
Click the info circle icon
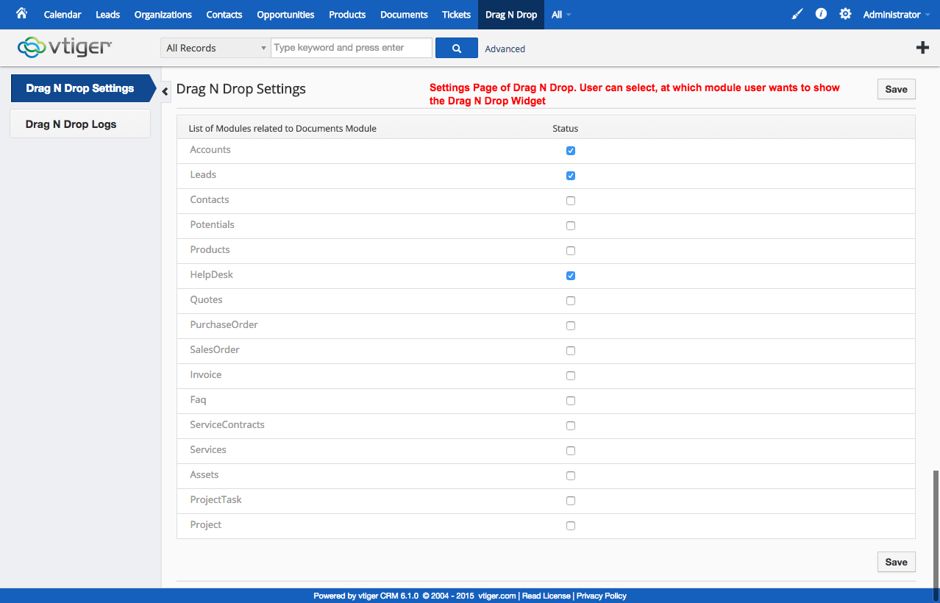(x=822, y=14)
